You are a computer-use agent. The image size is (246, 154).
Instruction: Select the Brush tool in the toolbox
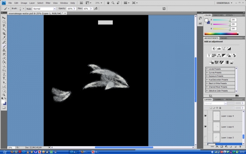[4, 46]
